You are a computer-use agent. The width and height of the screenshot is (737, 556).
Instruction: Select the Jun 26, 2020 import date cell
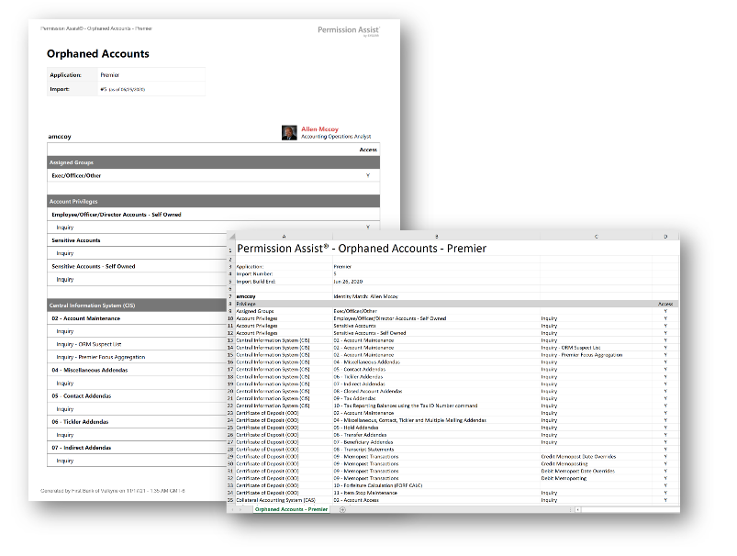pyautogui.click(x=347, y=281)
